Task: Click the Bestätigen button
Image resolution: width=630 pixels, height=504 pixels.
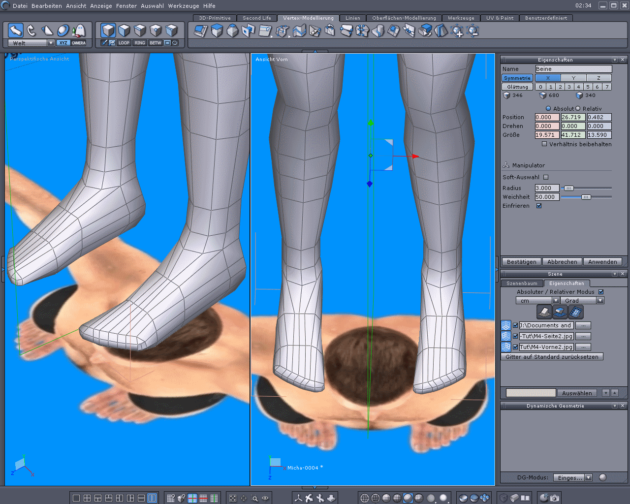Action: (x=521, y=262)
